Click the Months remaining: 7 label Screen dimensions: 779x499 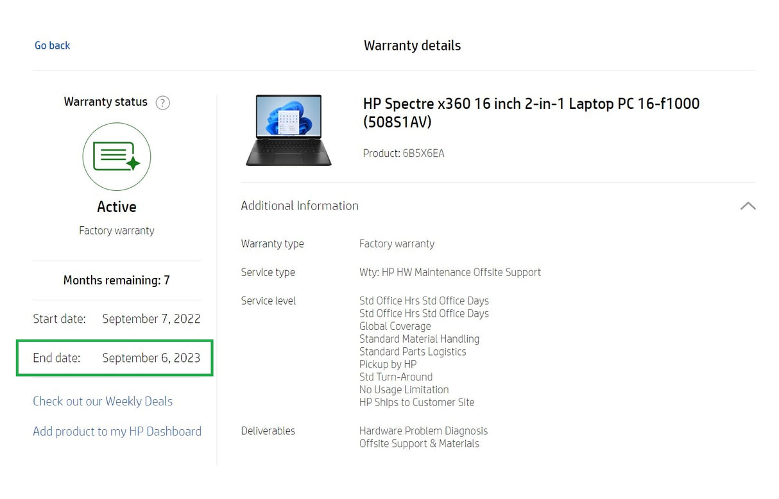coord(116,280)
